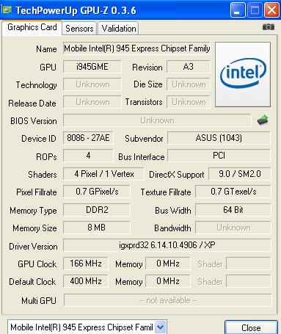The width and height of the screenshot is (281, 334).
Task: Click the Bus Width value 64 Bit
Action: (x=233, y=210)
